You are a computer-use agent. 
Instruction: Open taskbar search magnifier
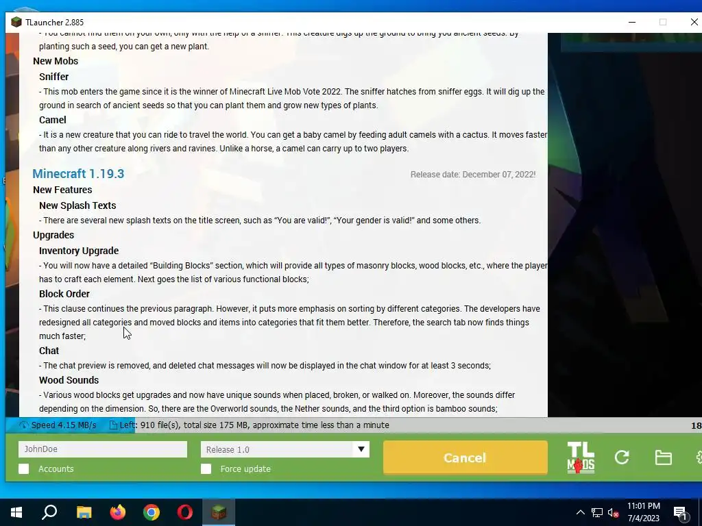coord(49,512)
